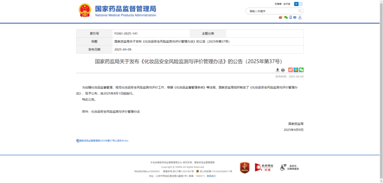This screenshot has height=183, width=383.
Task: Click the 标题 label cell
Action: coord(94,42)
